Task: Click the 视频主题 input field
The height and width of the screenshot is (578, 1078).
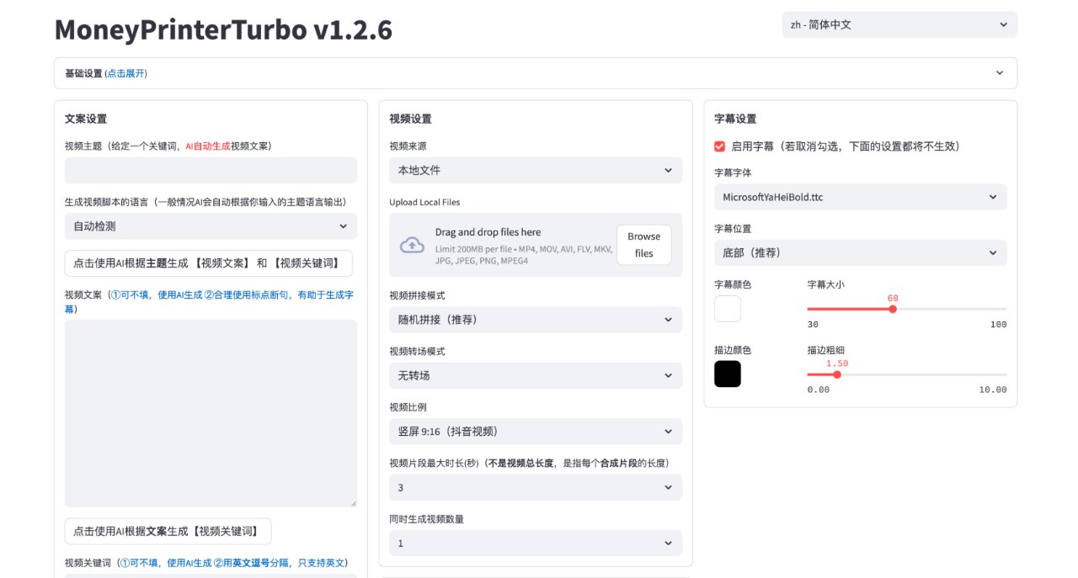Action: tap(211, 170)
